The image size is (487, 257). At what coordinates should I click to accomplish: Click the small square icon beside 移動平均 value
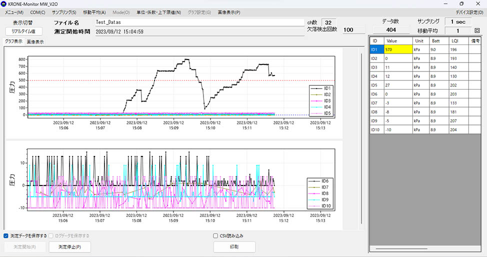point(477,30)
